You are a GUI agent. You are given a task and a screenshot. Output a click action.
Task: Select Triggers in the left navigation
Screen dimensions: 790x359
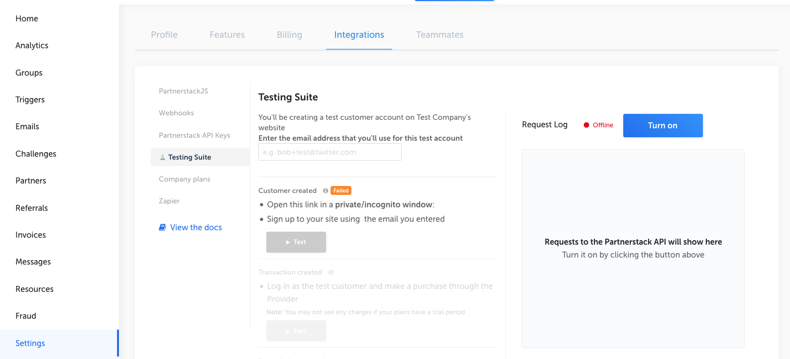[30, 99]
